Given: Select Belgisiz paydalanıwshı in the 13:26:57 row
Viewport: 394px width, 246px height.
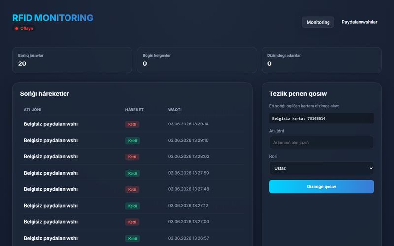Looking at the screenshot, I should [51, 239].
